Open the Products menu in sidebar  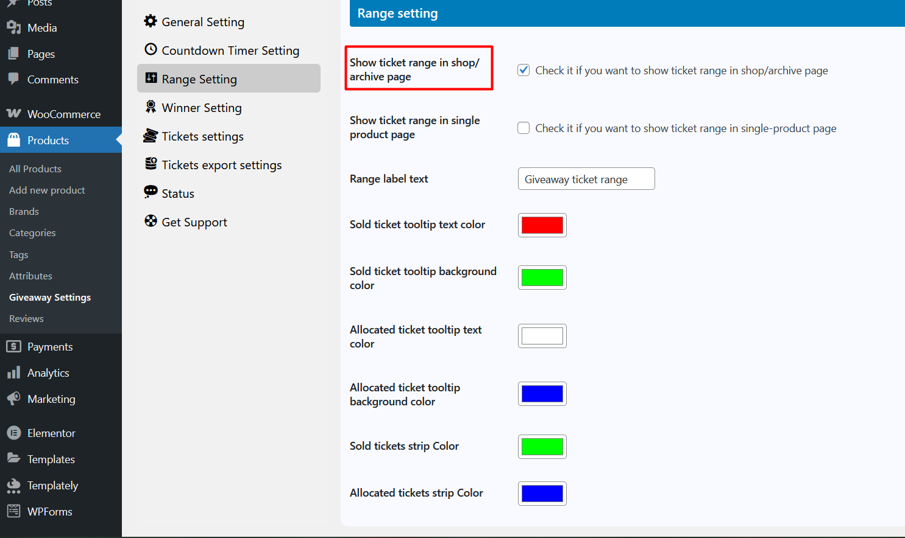point(48,140)
